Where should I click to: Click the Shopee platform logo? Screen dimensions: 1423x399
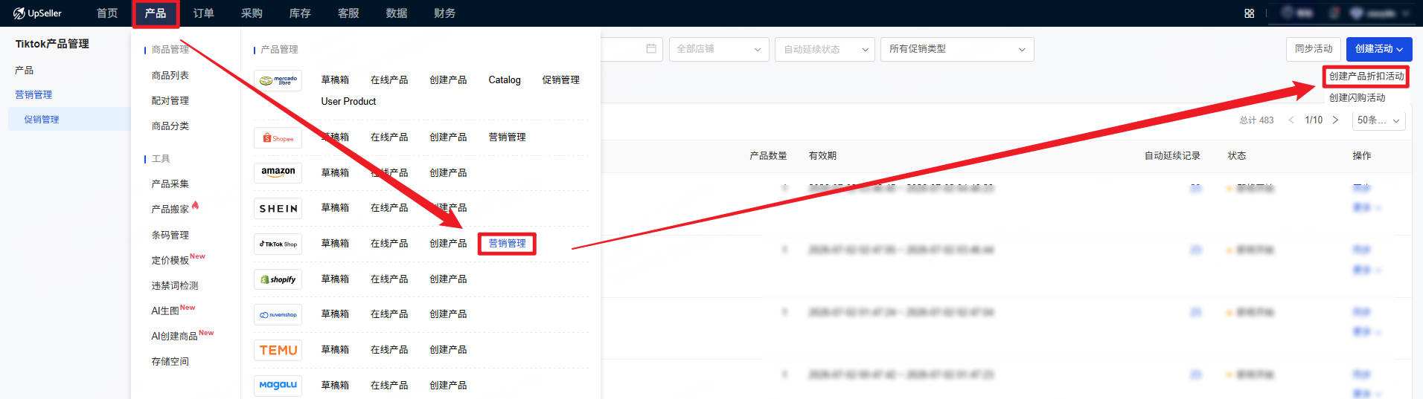(278, 137)
